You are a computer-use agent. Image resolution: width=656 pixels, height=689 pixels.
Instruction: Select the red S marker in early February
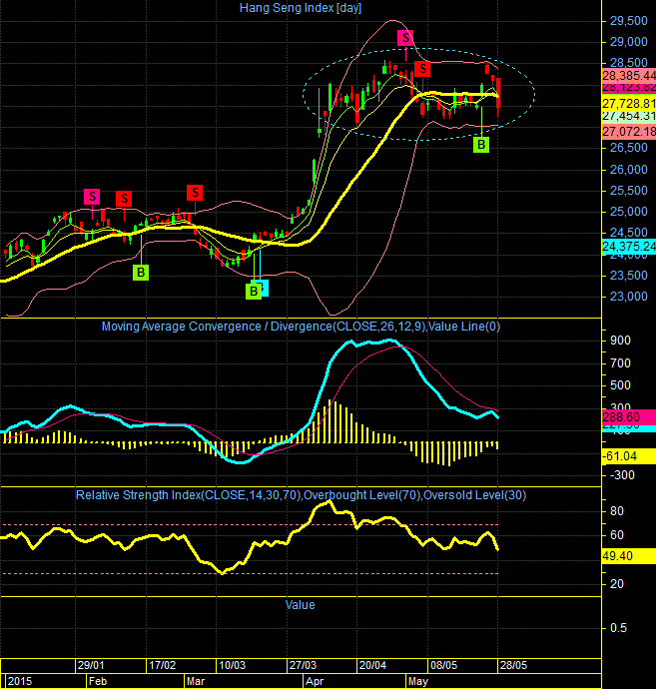(x=124, y=199)
